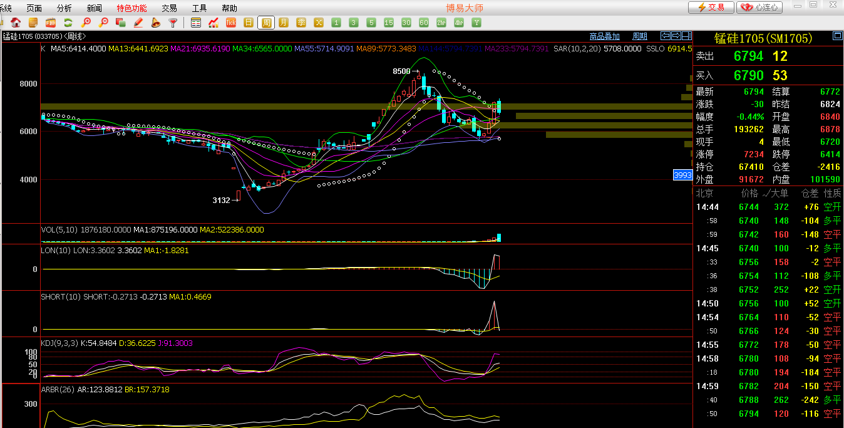844x428 pixels.
Task: Open the quote list table icon
Action: (x=196, y=23)
